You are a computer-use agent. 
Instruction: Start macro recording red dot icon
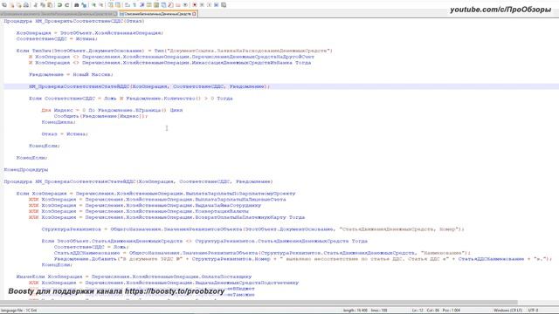[x=194, y=5]
